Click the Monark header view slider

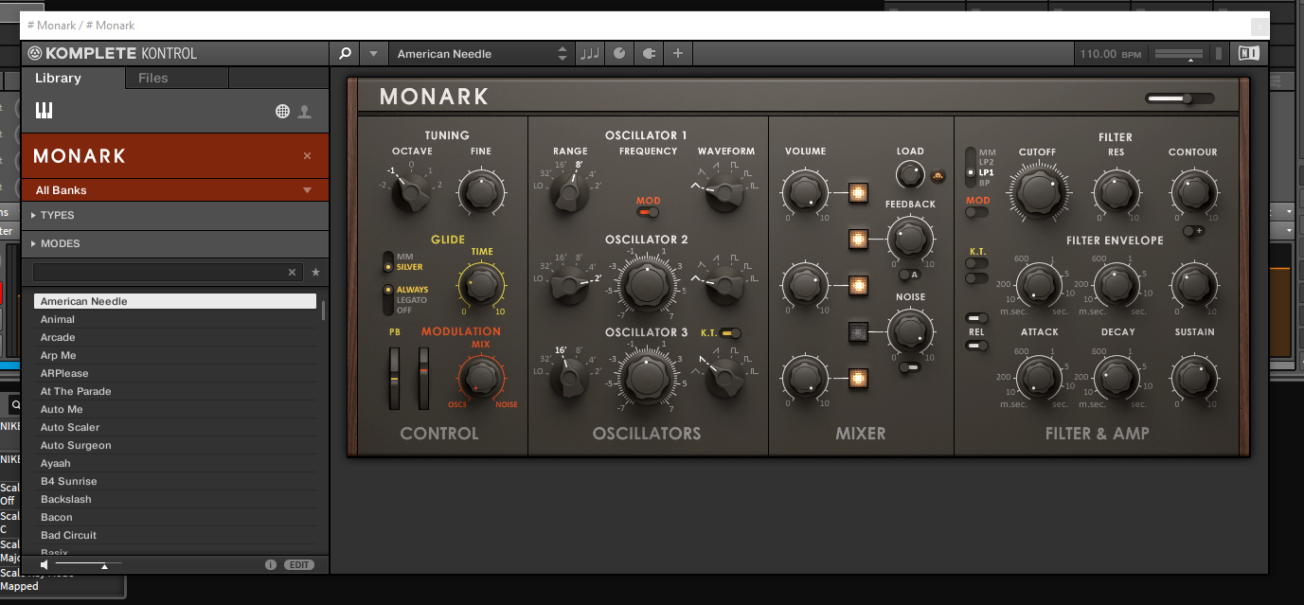tap(1179, 98)
